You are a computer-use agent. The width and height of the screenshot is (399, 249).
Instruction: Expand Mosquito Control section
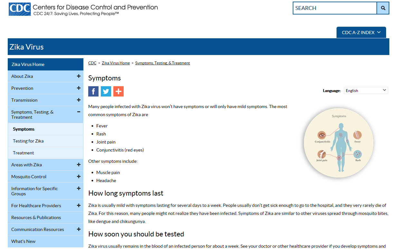tap(79, 177)
